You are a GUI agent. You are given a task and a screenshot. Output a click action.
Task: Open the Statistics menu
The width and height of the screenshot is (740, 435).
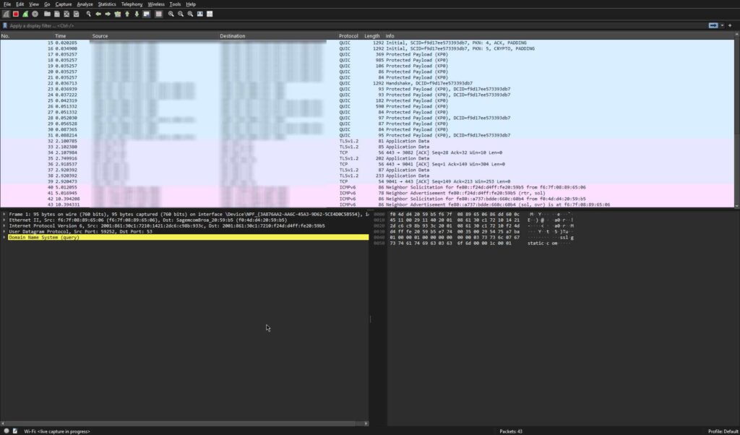107,4
